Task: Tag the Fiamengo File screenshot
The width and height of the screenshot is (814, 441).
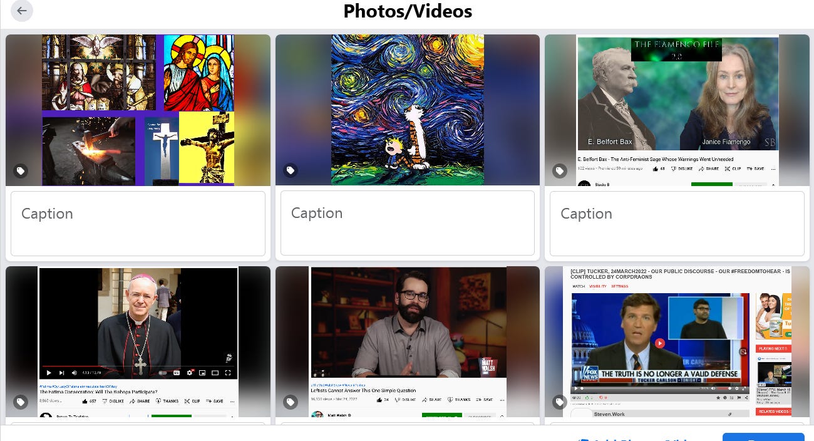Action: coord(560,170)
